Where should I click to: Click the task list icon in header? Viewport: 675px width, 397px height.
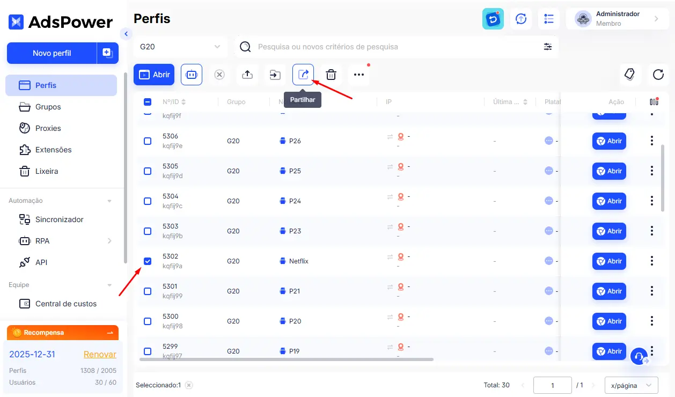pos(549,19)
